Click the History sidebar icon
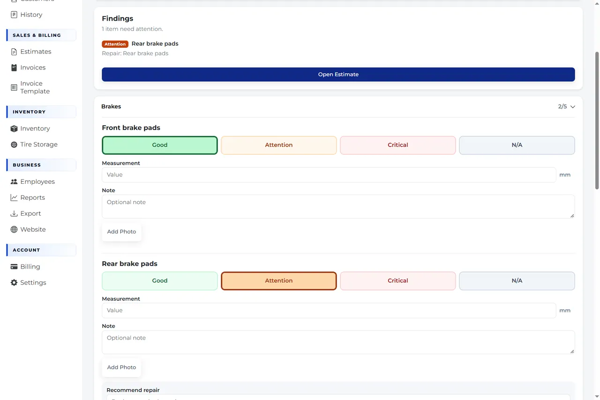Viewport: 600px width, 400px height. (x=14, y=15)
